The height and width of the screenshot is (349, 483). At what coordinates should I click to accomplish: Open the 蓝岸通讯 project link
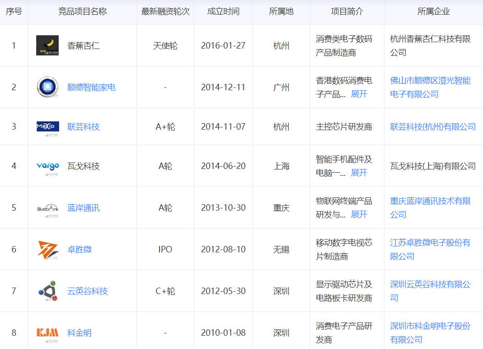83,208
